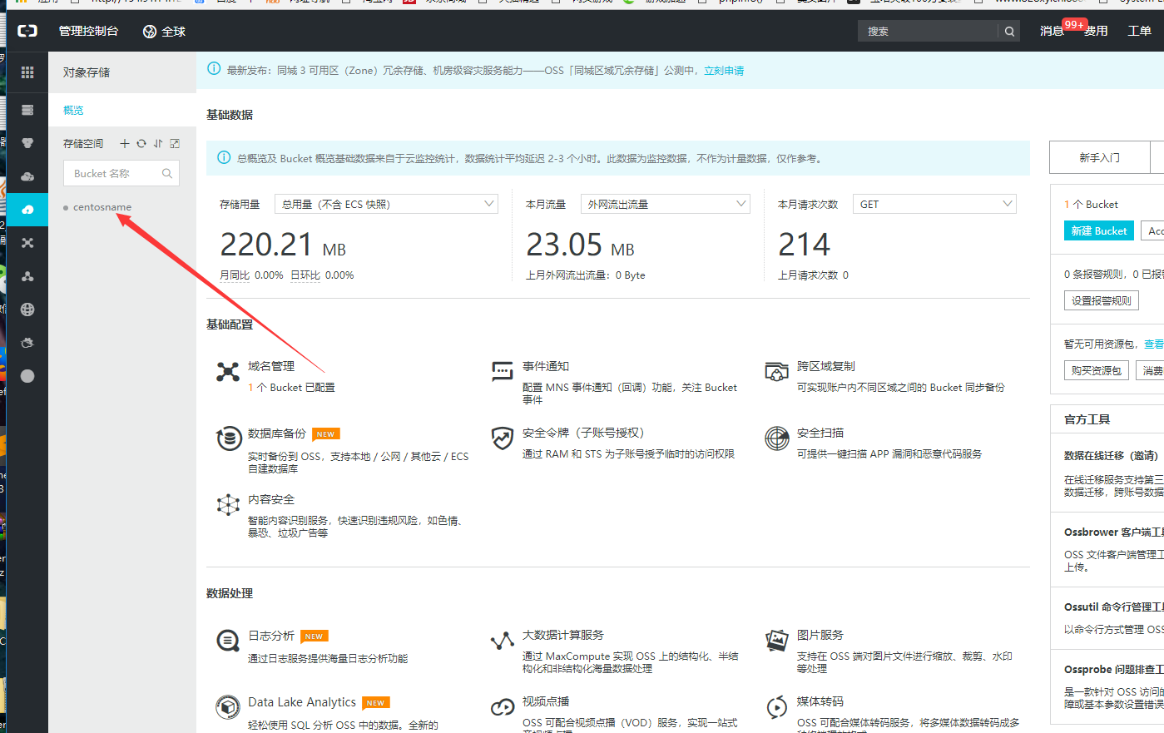The height and width of the screenshot is (733, 1164).
Task: Click the 新建 Bucket button
Action: tap(1098, 230)
